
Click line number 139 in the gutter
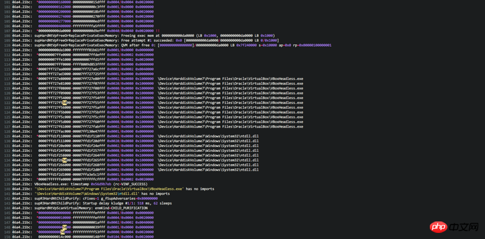5,184
